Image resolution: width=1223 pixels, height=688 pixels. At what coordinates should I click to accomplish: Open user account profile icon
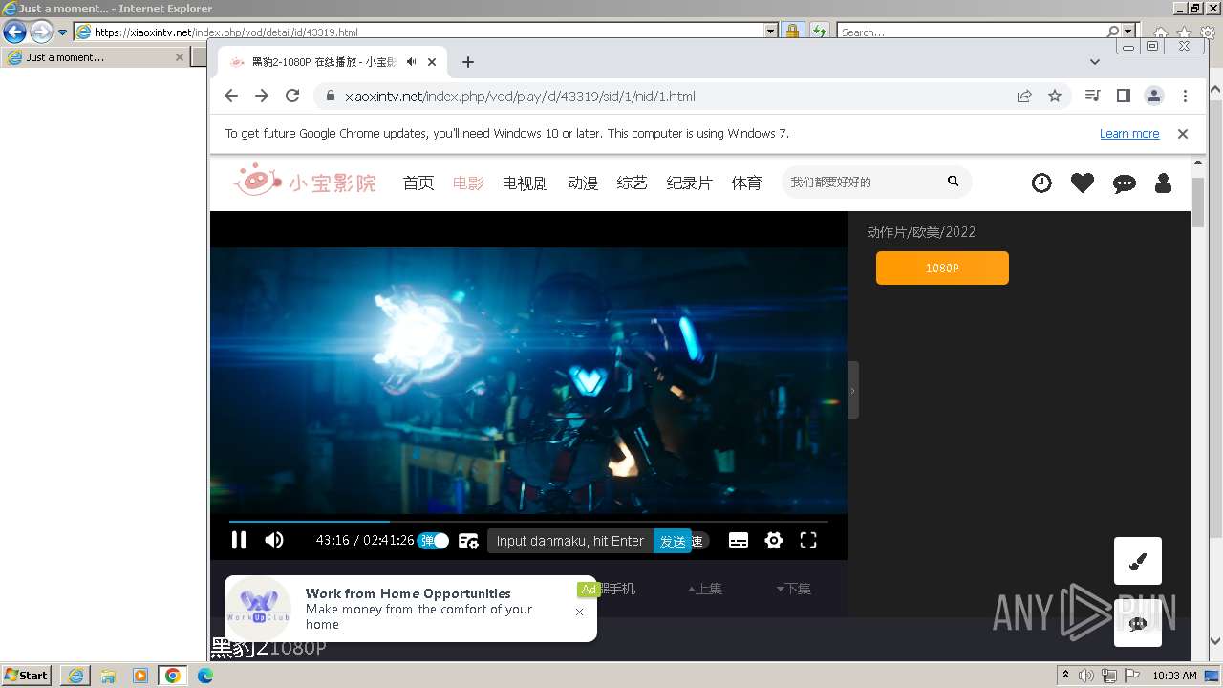point(1163,183)
